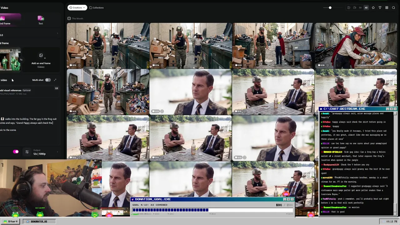Expand the model version row chevron

[x=57, y=33]
